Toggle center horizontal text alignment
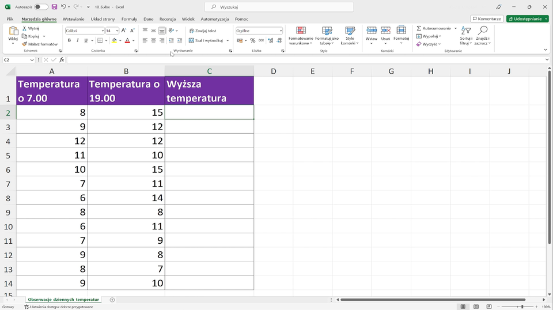This screenshot has width=553, height=310. [x=153, y=40]
